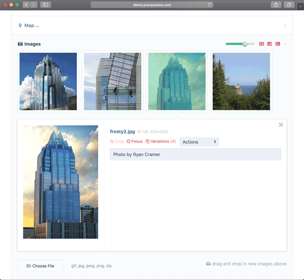304x280 pixels.
Task: Click the Choose File button
Action: click(40, 266)
